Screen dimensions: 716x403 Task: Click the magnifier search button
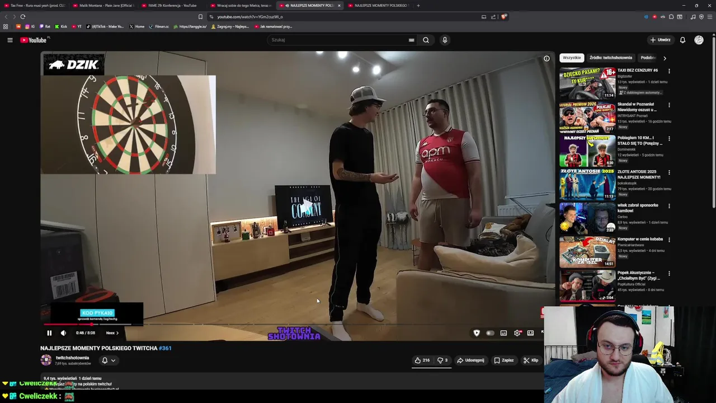426,40
